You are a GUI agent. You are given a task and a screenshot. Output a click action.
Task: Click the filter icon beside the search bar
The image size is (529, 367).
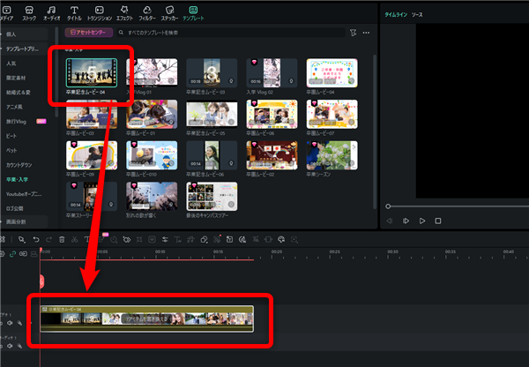coord(353,32)
